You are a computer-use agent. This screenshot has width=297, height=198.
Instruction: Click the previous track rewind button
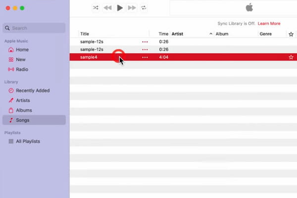point(107,8)
